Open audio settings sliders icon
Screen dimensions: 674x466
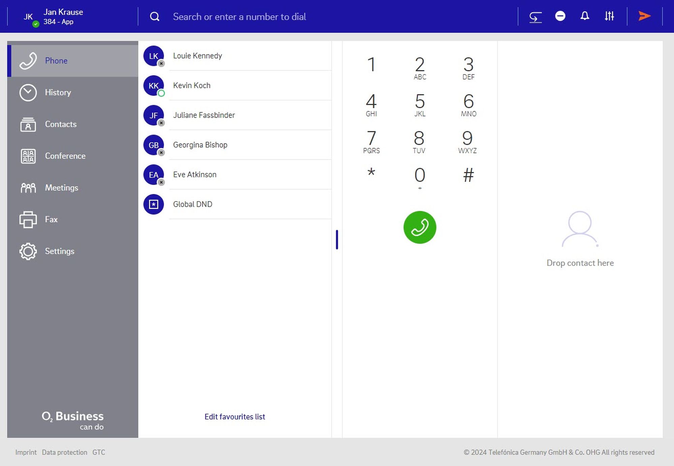pyautogui.click(x=609, y=16)
